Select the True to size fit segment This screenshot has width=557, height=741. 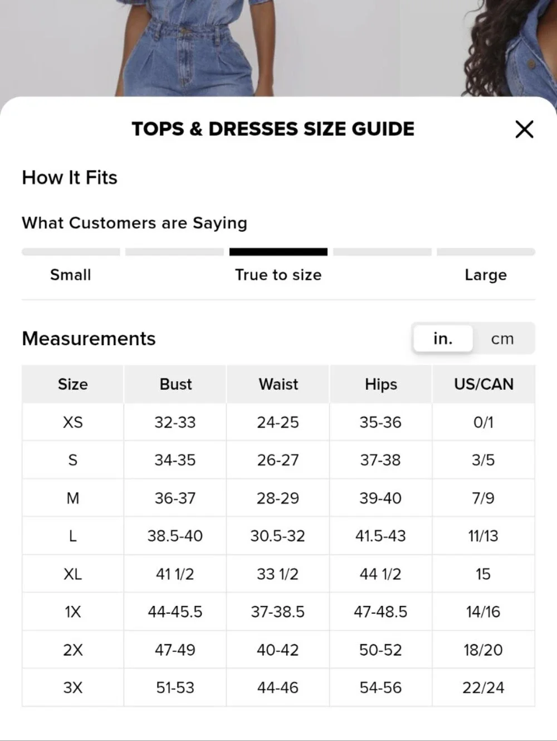tap(278, 252)
